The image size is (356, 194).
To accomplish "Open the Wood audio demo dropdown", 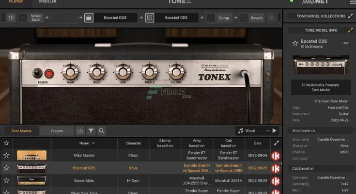I will [x=268, y=131].
